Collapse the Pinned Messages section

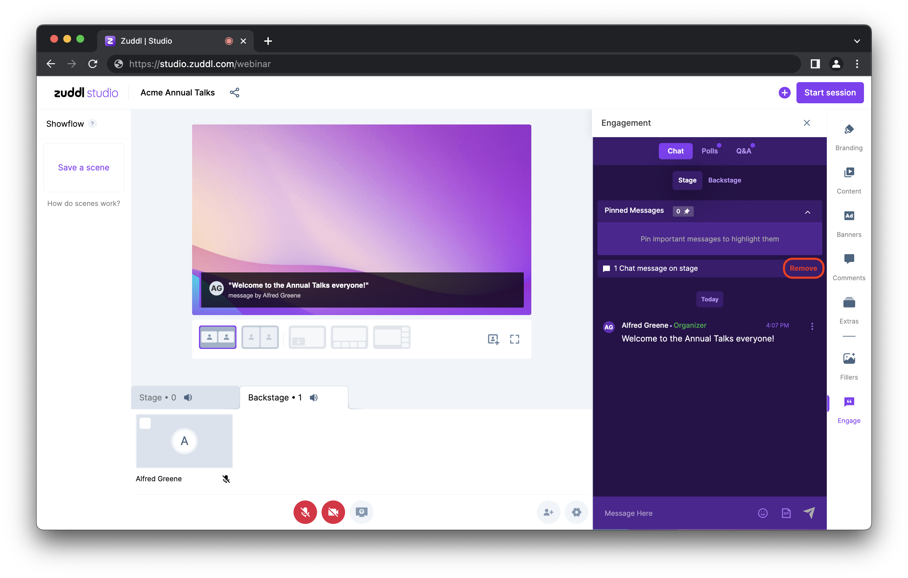[807, 212]
